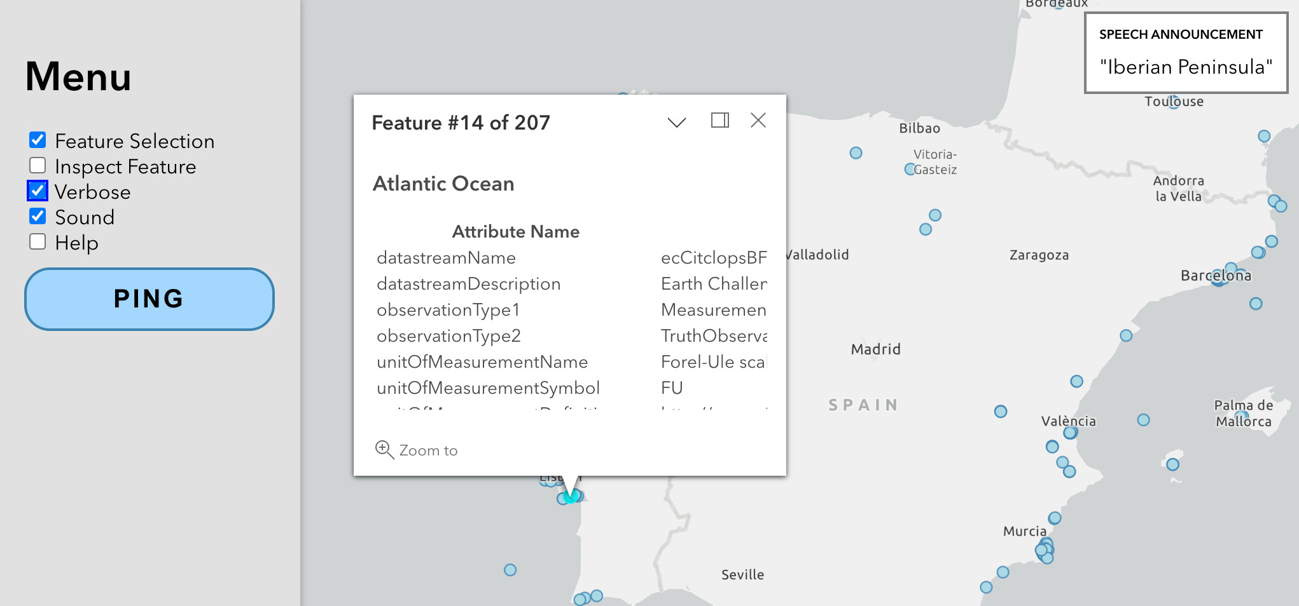Enable the Inspect Feature checkbox
Screen dimensions: 1299x606
click(38, 166)
